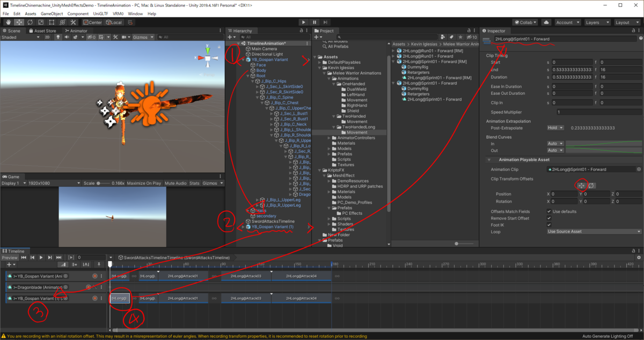Screen dimensions: 644x340
Task: Jump to Timeline start
Action: (24, 258)
